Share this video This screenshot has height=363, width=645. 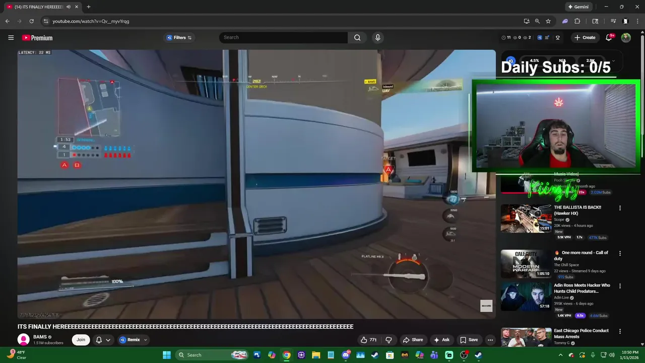[x=413, y=340]
